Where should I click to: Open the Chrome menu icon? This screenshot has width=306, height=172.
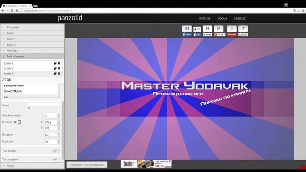click(x=303, y=11)
